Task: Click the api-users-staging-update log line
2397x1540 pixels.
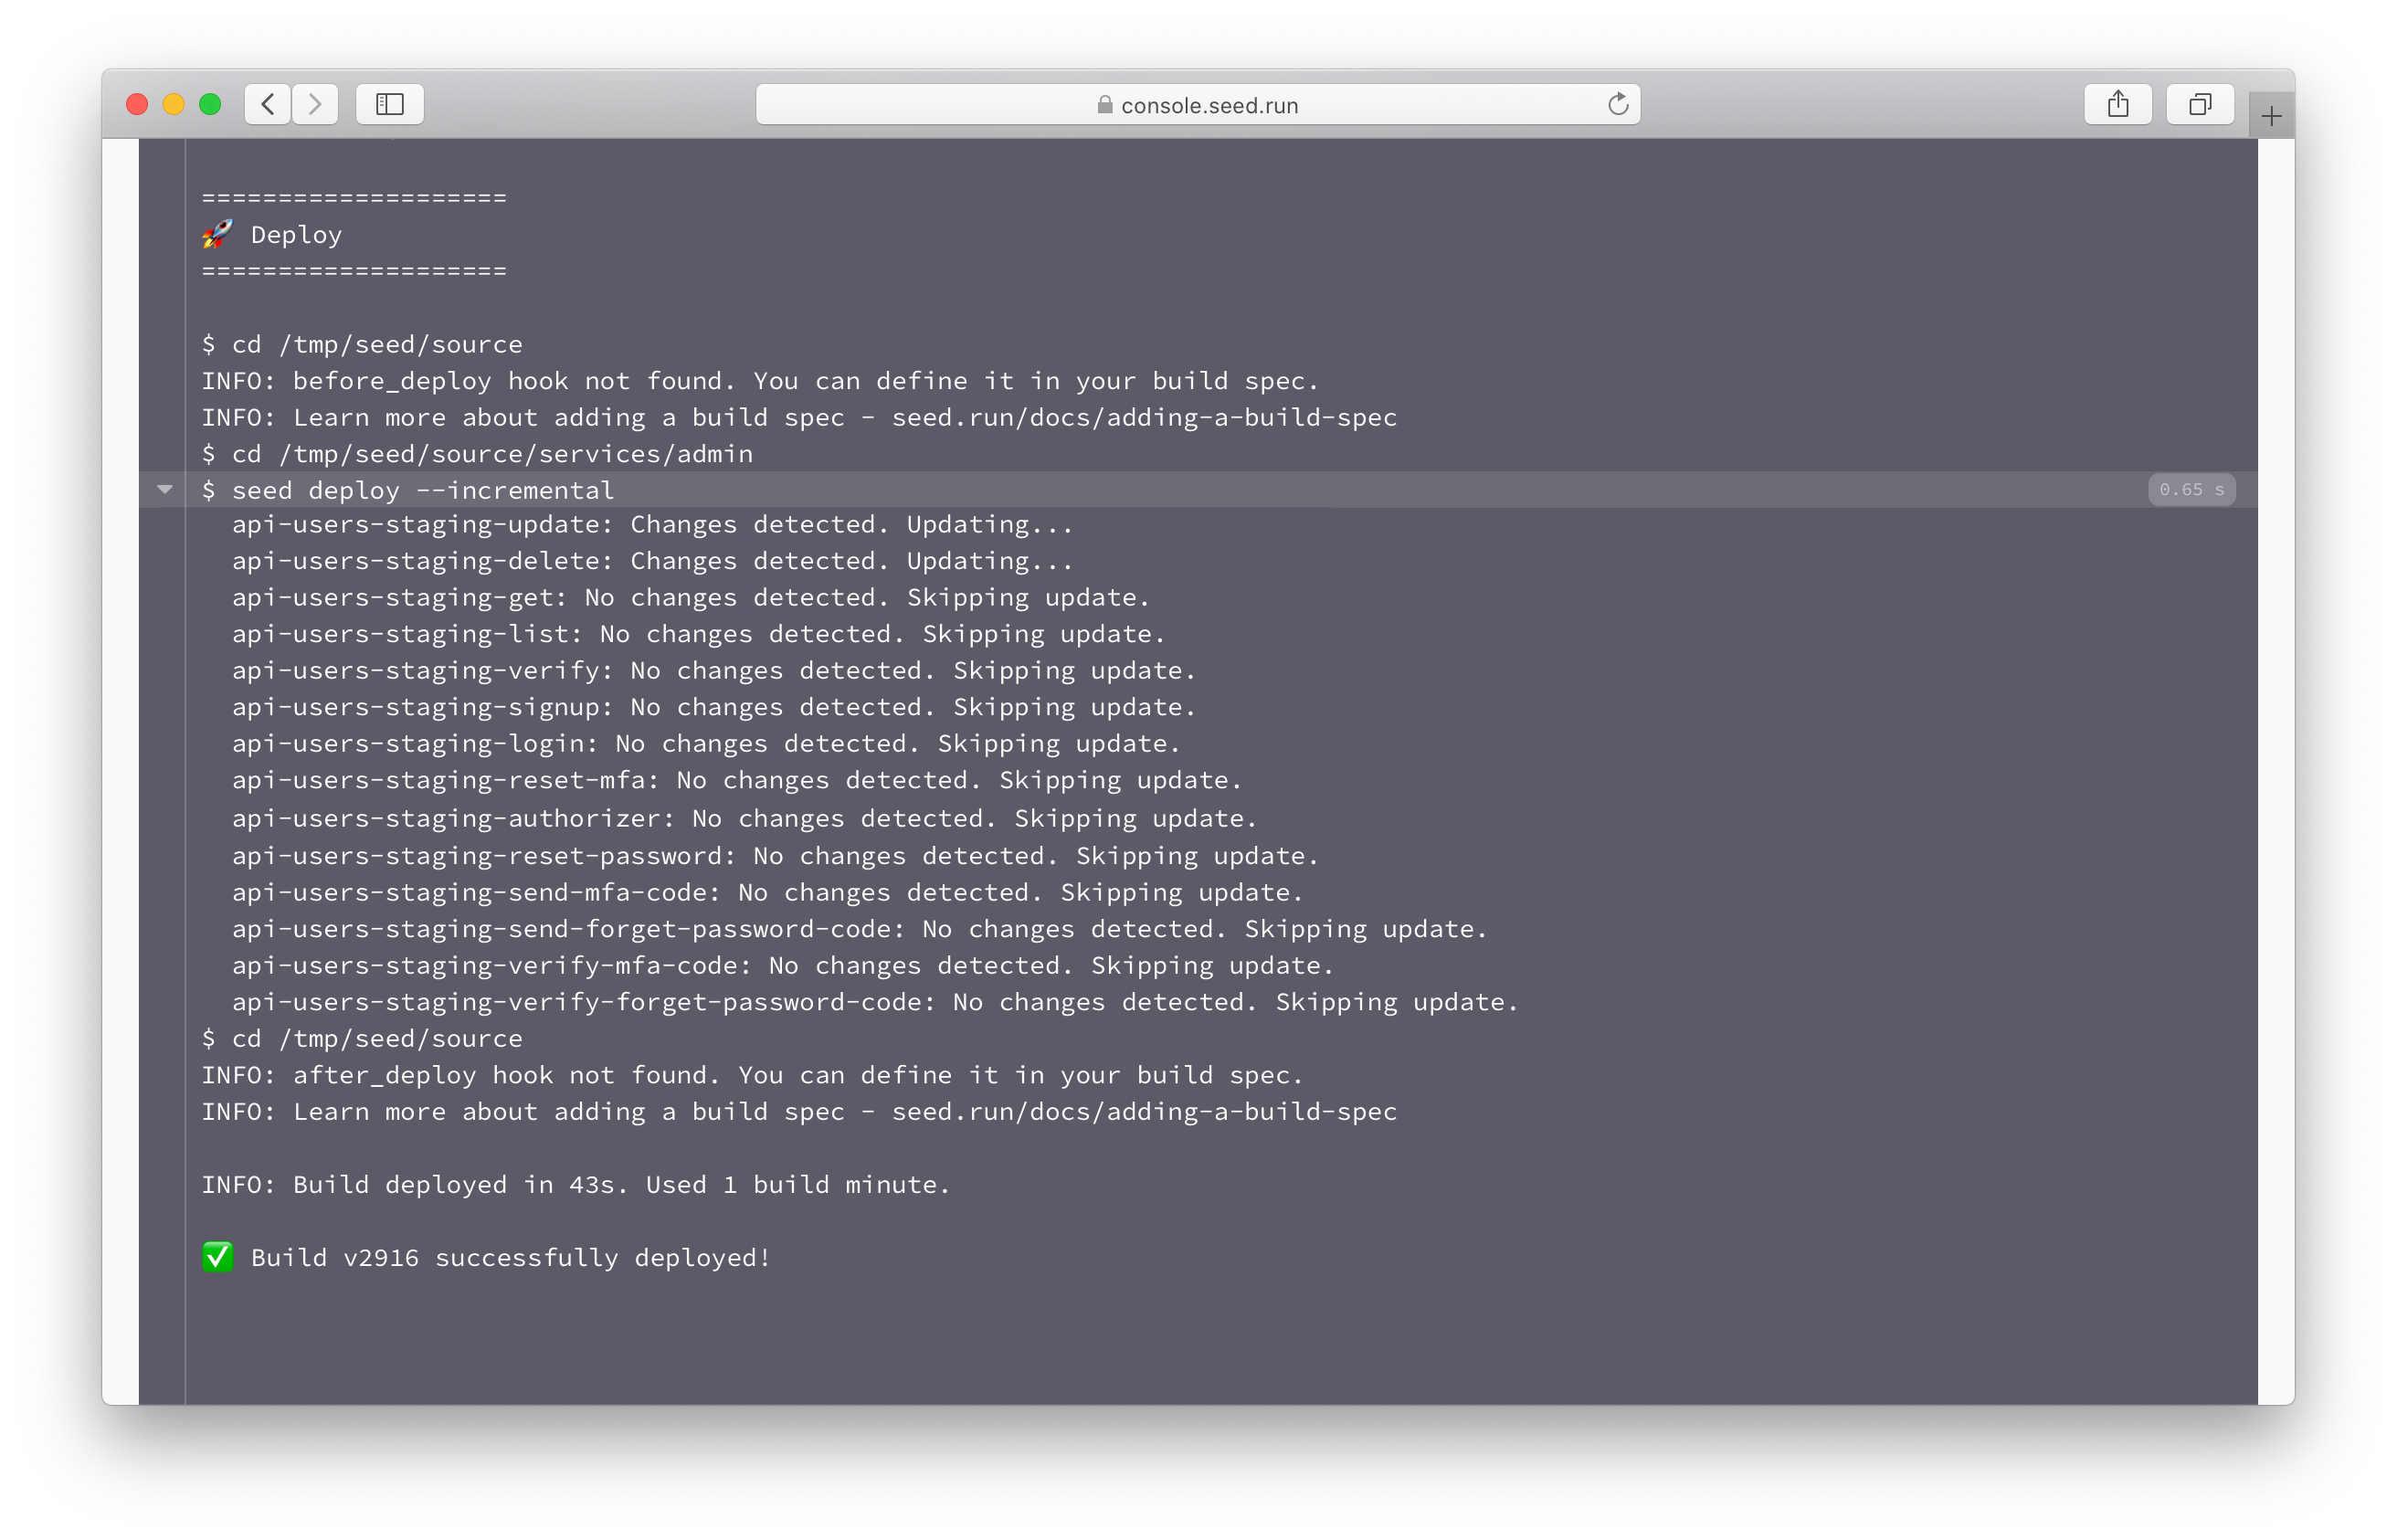Action: [x=651, y=525]
